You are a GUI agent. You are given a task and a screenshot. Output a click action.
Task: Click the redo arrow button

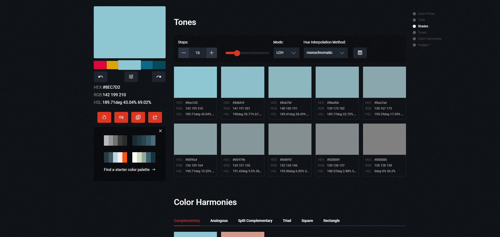coord(159,77)
